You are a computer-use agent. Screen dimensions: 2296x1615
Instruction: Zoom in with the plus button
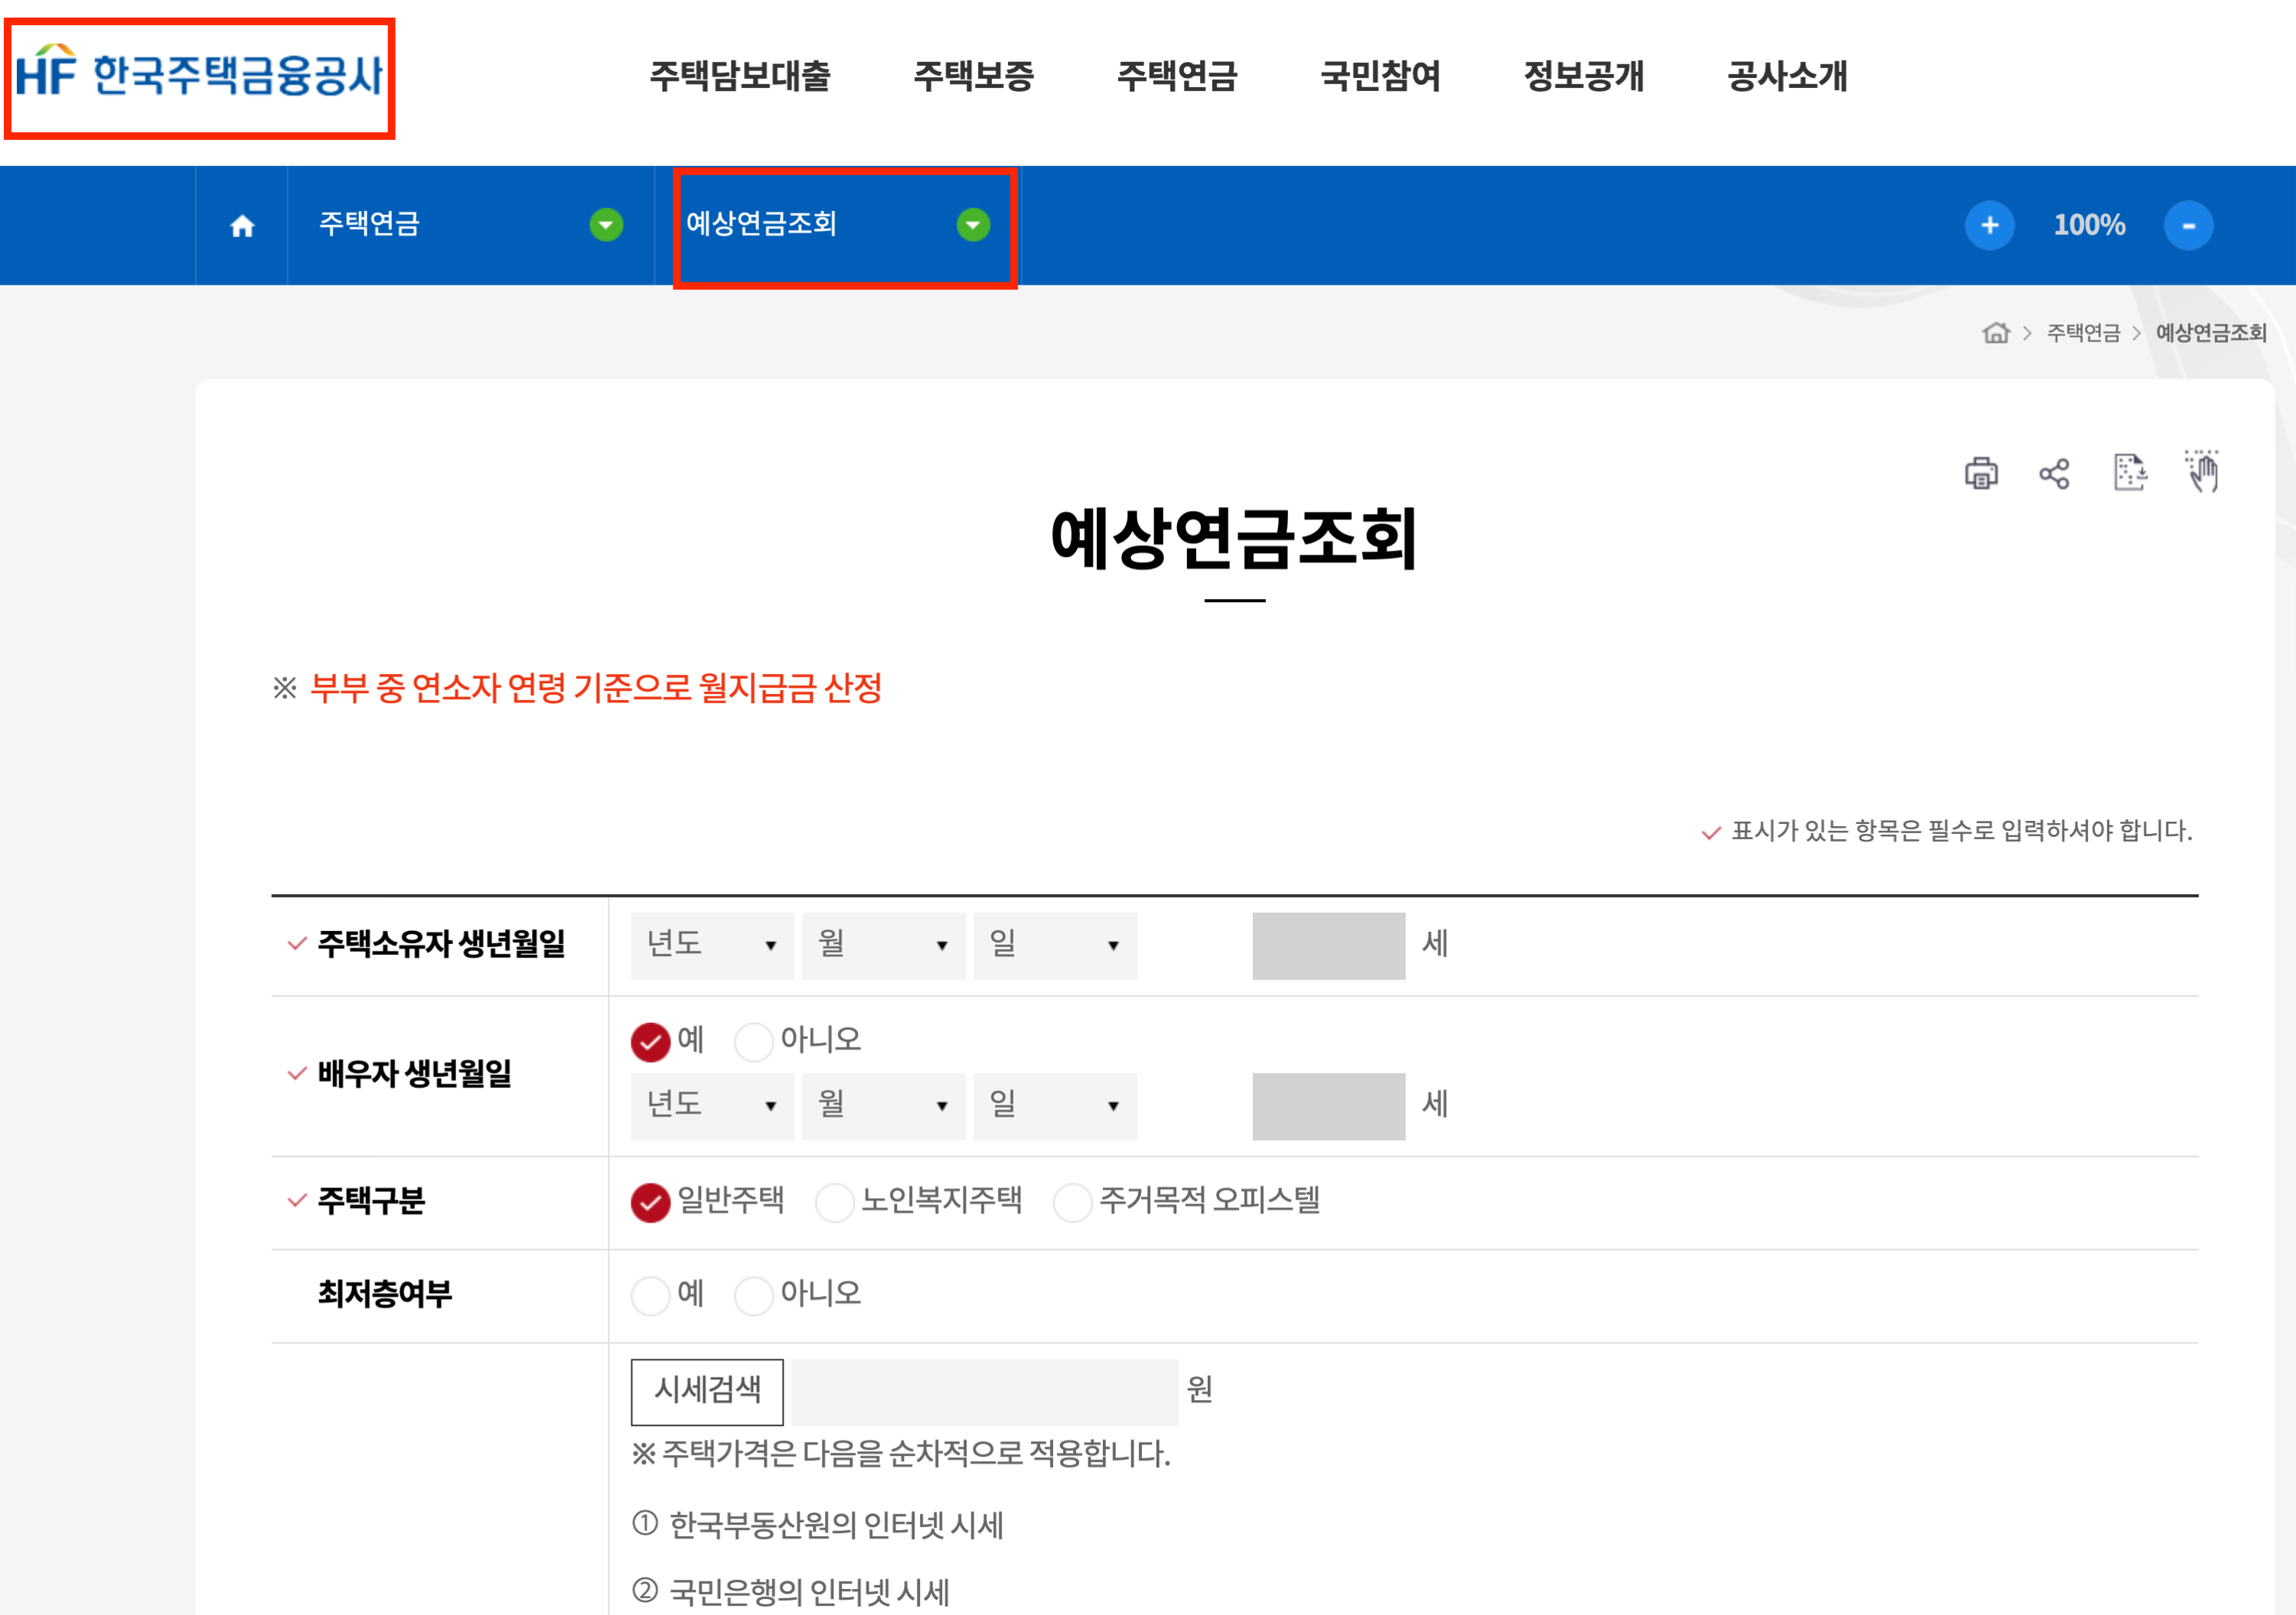[1989, 226]
